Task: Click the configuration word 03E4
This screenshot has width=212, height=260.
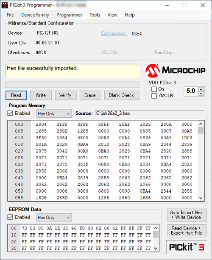Action: point(137,33)
